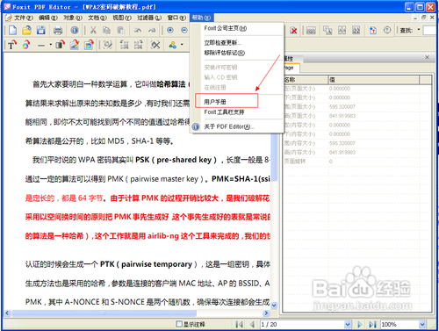Click the keyboard-like toolbar icon
439x331 pixels.
pyautogui.click(x=311, y=30)
